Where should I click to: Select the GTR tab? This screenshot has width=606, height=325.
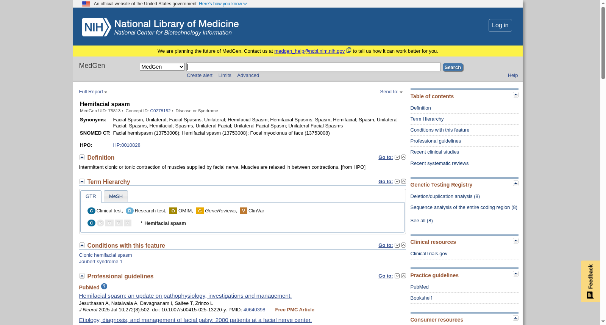pyautogui.click(x=91, y=196)
